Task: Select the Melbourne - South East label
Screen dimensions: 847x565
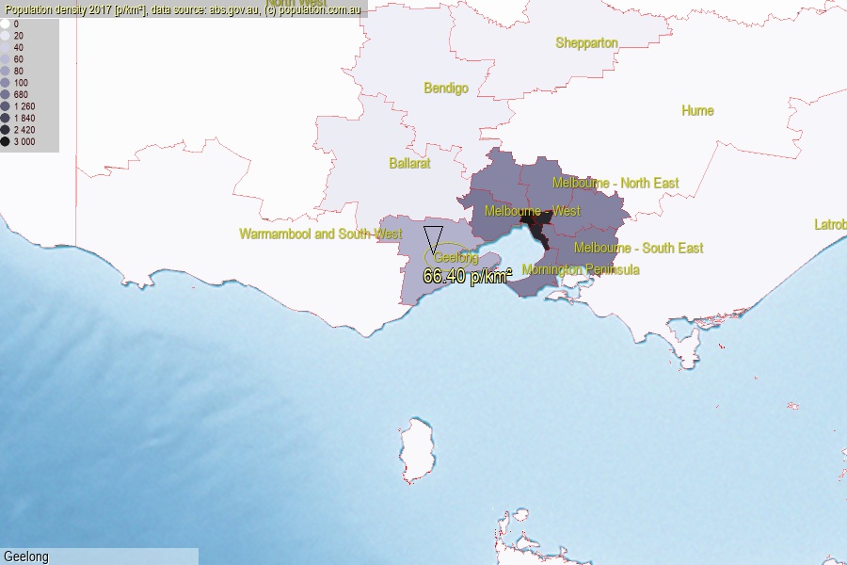Action: click(x=638, y=248)
